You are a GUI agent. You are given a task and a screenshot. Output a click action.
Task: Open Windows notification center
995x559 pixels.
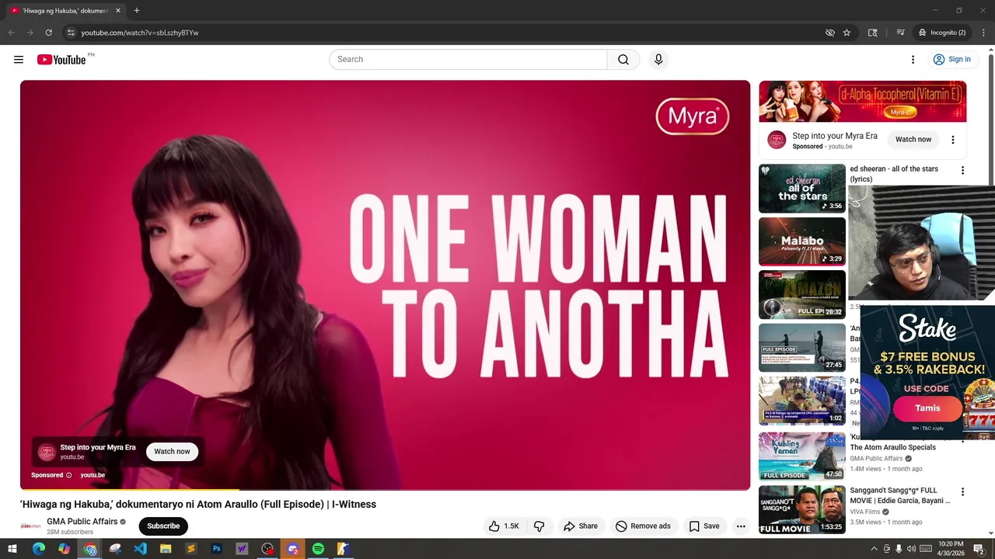[979, 549]
